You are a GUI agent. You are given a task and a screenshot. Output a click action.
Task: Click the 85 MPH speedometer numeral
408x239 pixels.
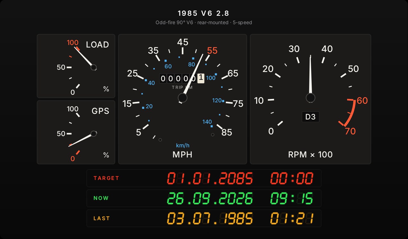pos(227,132)
